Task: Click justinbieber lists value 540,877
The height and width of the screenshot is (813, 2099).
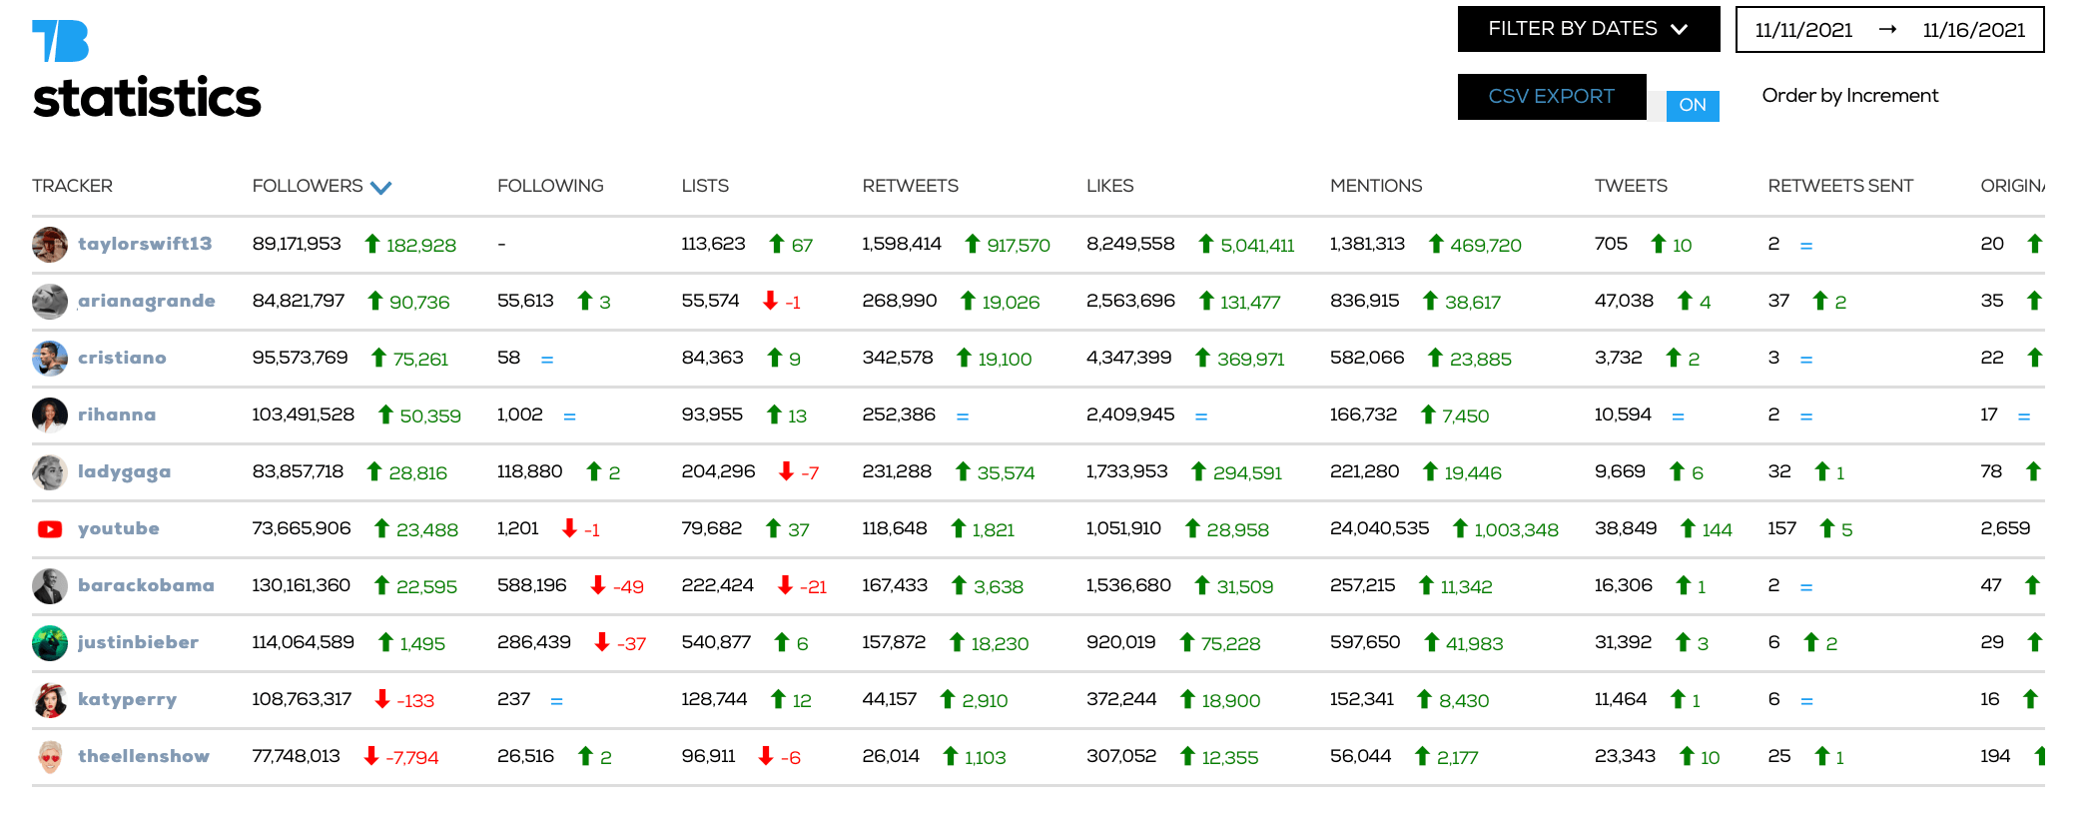Action: pos(716,642)
